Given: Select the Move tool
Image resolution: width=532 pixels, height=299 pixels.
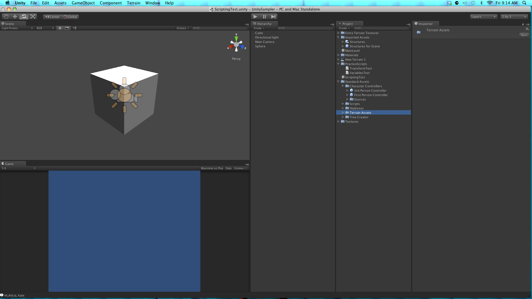Looking at the screenshot, I should [x=15, y=17].
